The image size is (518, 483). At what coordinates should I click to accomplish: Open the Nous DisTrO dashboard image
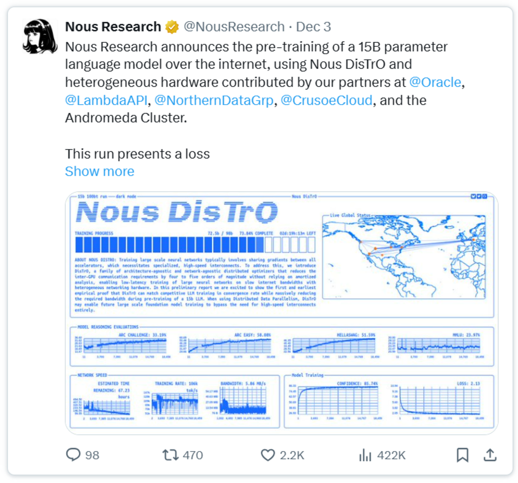click(281, 313)
